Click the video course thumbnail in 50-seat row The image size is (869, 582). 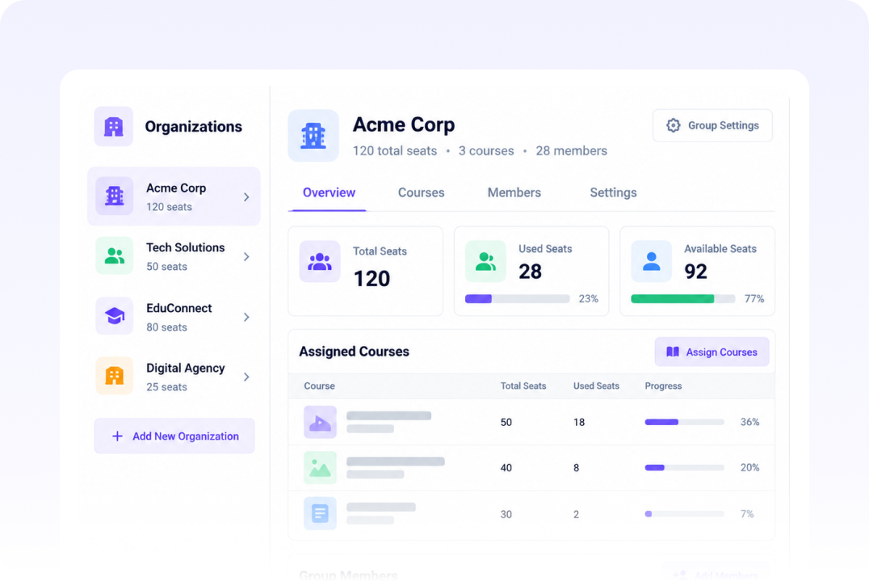320,422
